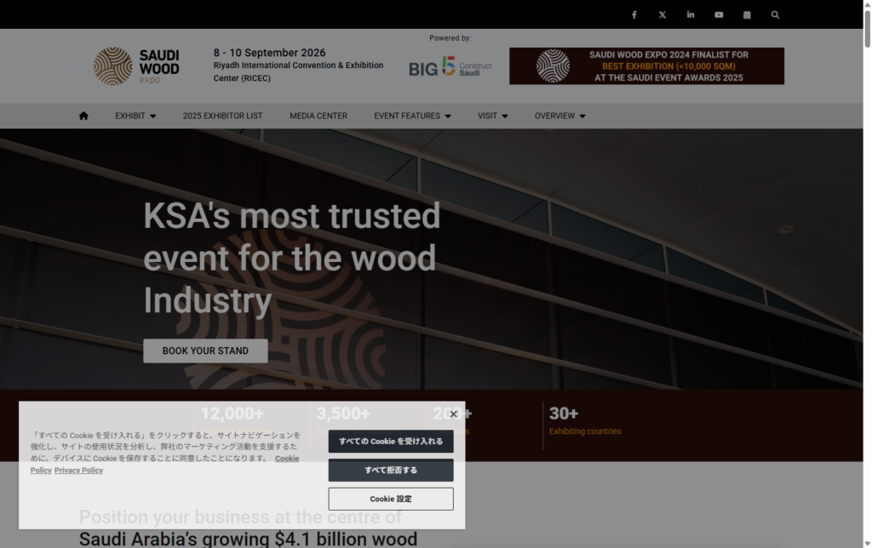Image resolution: width=872 pixels, height=548 pixels.
Task: Visit the X social media icon
Action: pos(662,14)
